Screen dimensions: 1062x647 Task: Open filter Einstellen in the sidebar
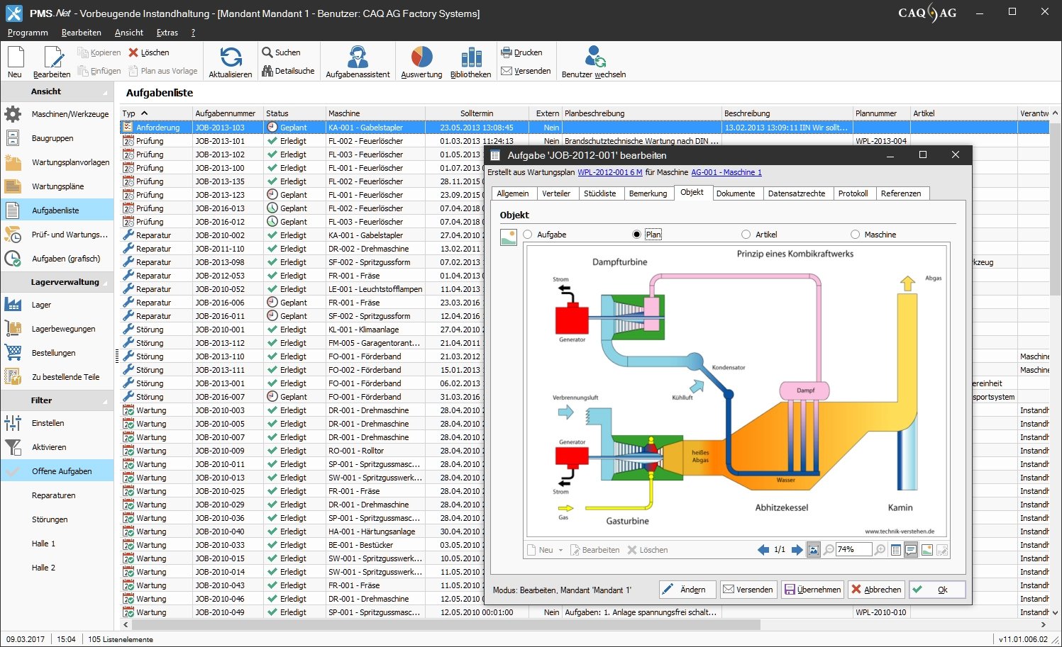click(57, 423)
